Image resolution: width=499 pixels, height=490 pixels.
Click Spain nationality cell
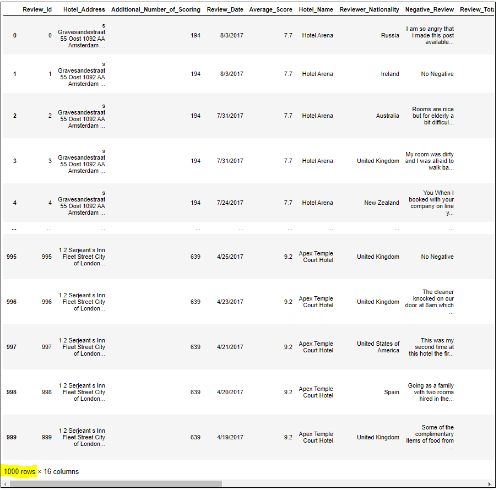(x=392, y=393)
